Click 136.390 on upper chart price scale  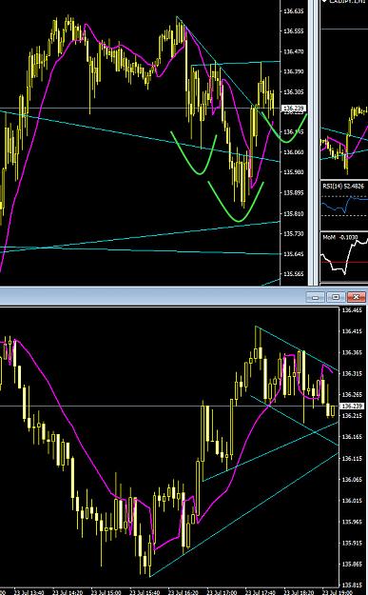[294, 71]
